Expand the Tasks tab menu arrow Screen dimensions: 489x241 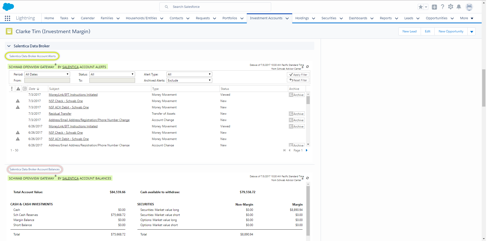pos(73,18)
